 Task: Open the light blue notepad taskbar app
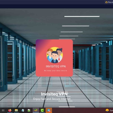pos(23,110)
